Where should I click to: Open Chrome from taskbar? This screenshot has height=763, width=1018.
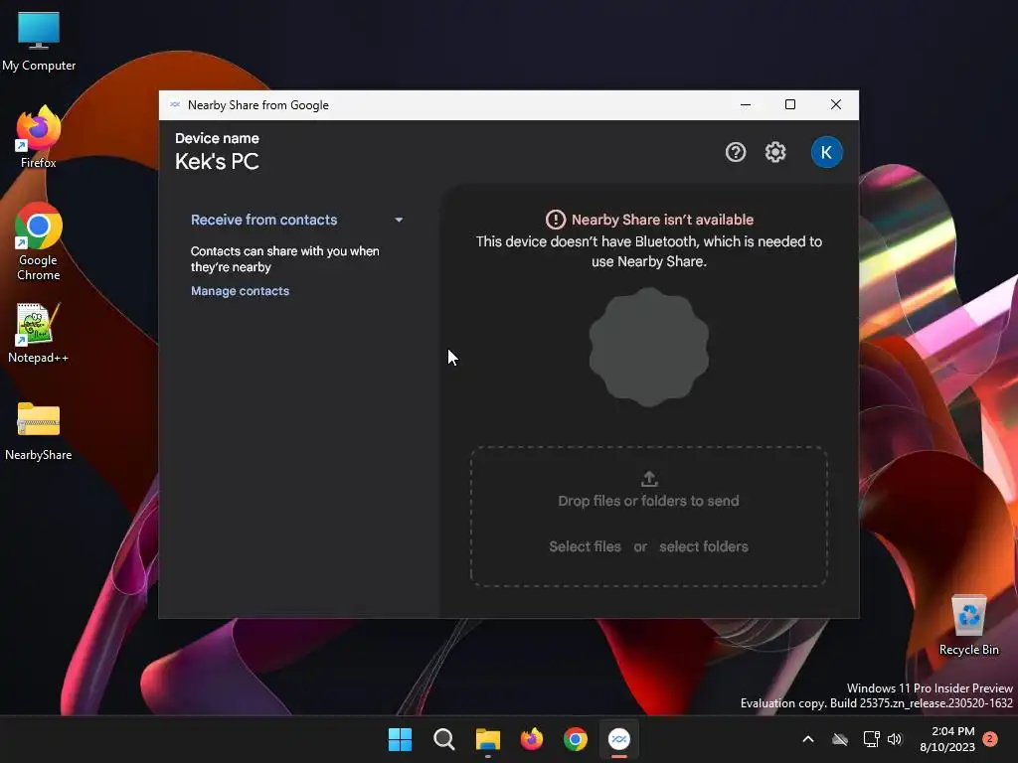tap(576, 739)
